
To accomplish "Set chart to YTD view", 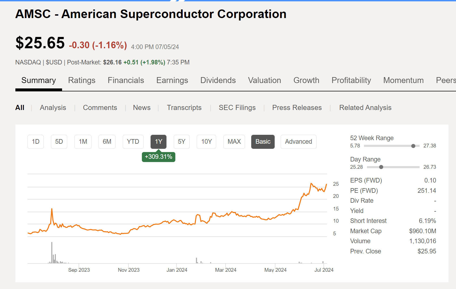I will click(x=133, y=142).
